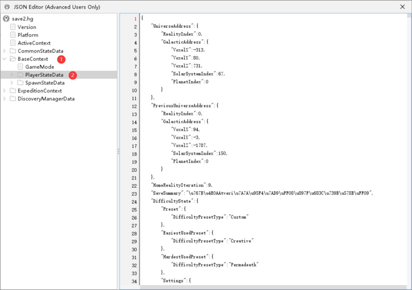Screen dimensions: 412x290
Task: Click the "VoxelX":-313 line
Action: pos(188,50)
